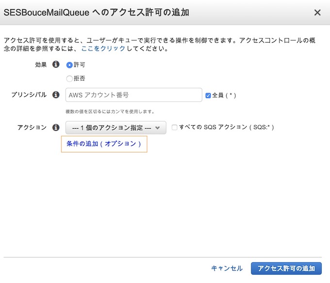
Task: Open the 1 個のアクション指定 dropdown
Action: [116, 128]
